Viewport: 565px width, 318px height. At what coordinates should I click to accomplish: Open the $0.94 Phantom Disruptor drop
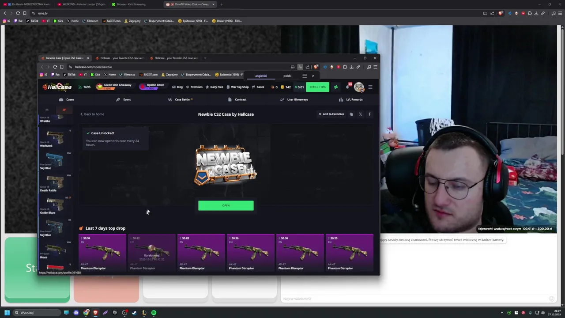102,253
